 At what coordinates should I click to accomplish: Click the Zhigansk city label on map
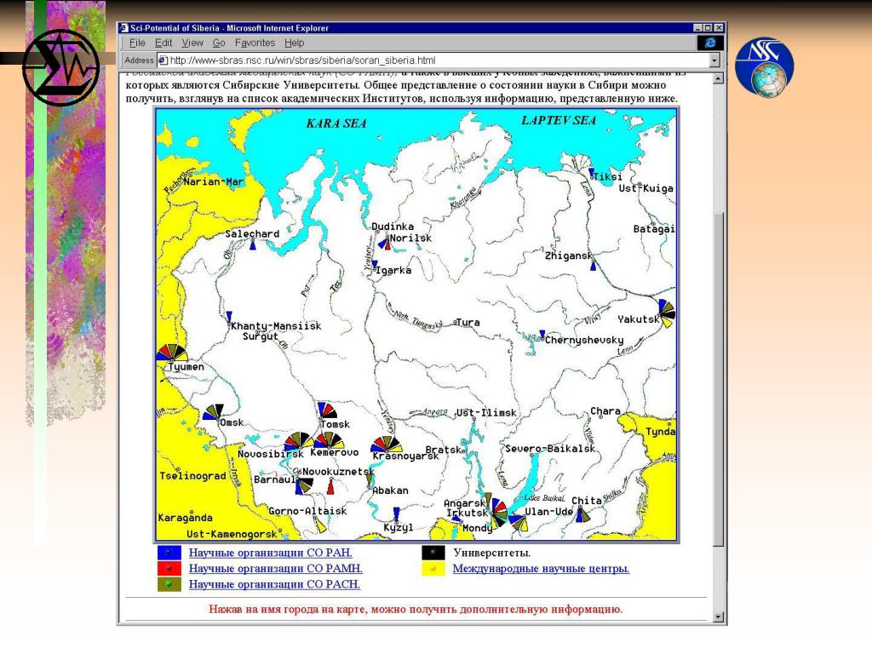(x=568, y=255)
